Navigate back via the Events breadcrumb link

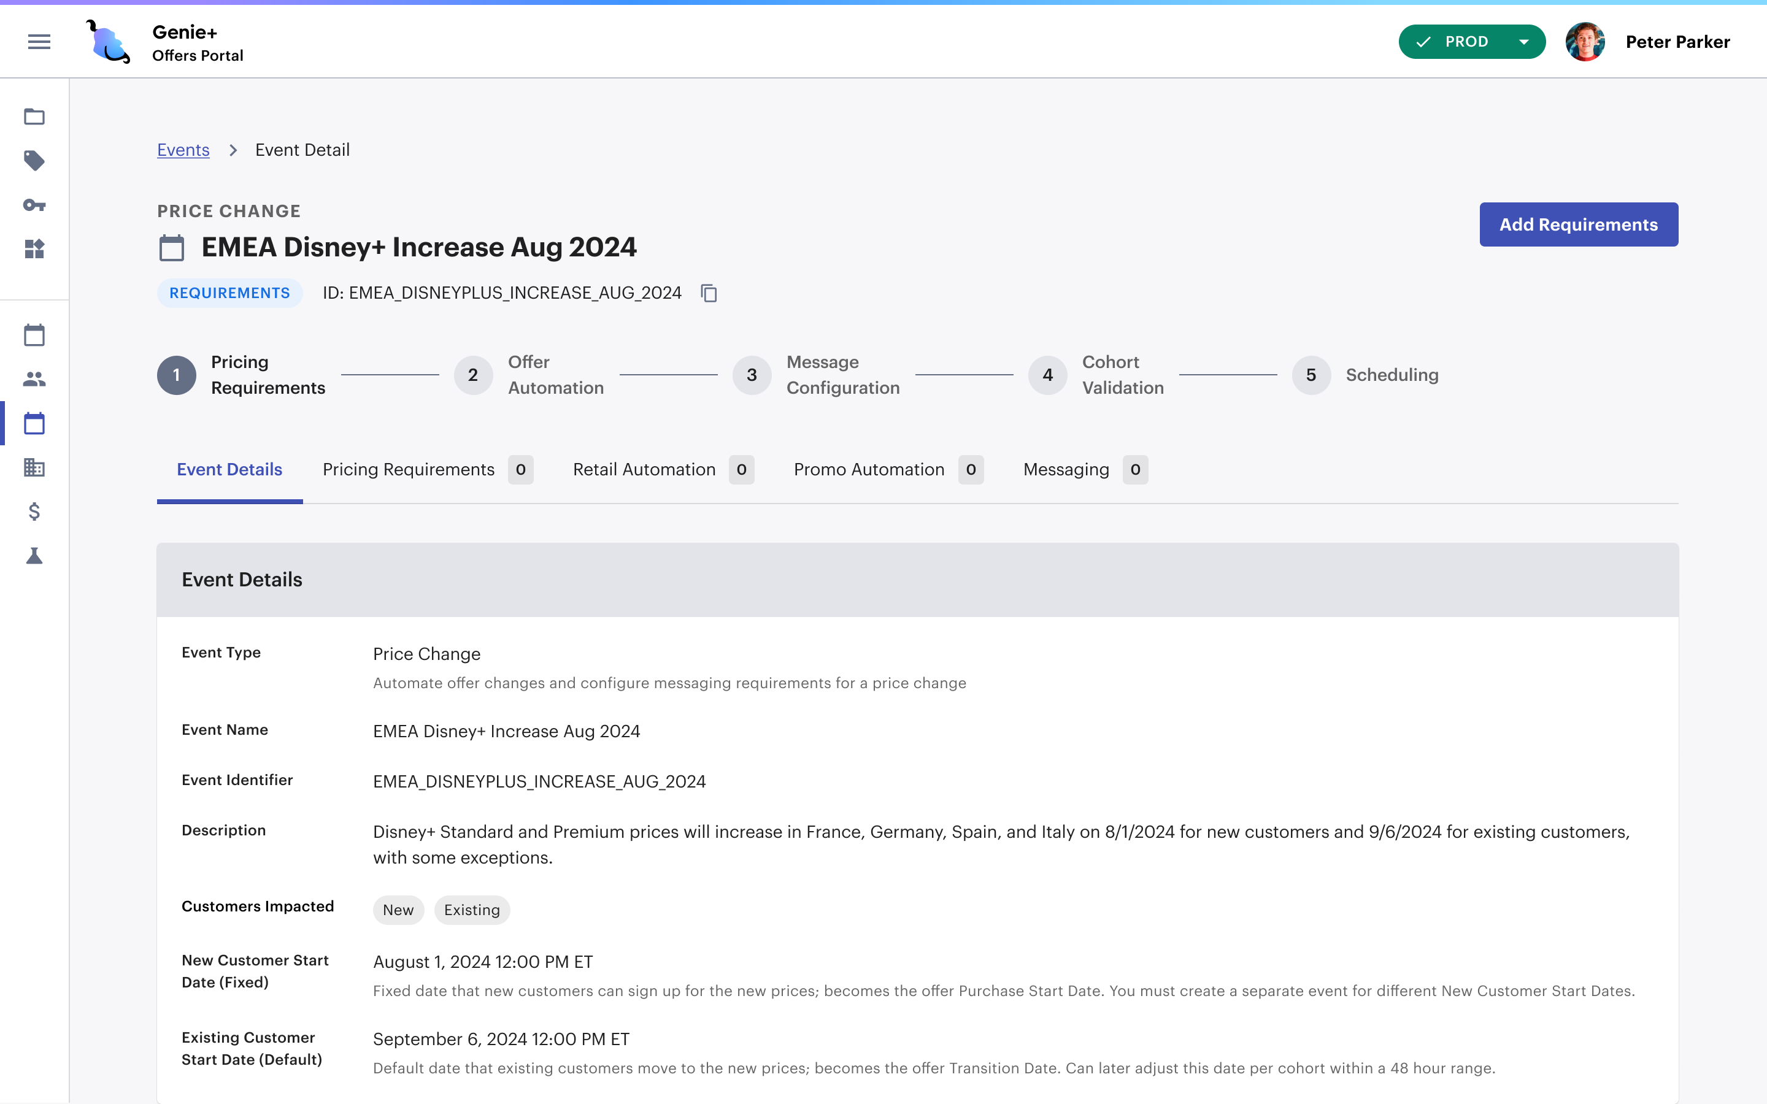coord(183,150)
